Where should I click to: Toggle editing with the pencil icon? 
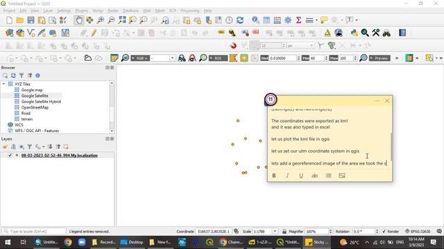point(94,33)
